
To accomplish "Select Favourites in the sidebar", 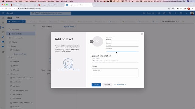I will tap(21, 30).
